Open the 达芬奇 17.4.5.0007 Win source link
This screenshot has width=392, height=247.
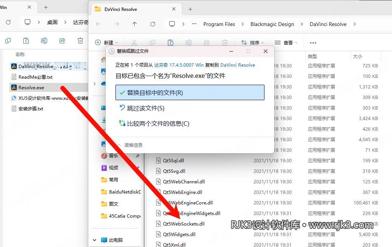[x=179, y=65]
